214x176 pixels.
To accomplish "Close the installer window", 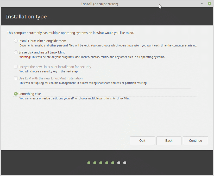I will [x=210, y=4].
